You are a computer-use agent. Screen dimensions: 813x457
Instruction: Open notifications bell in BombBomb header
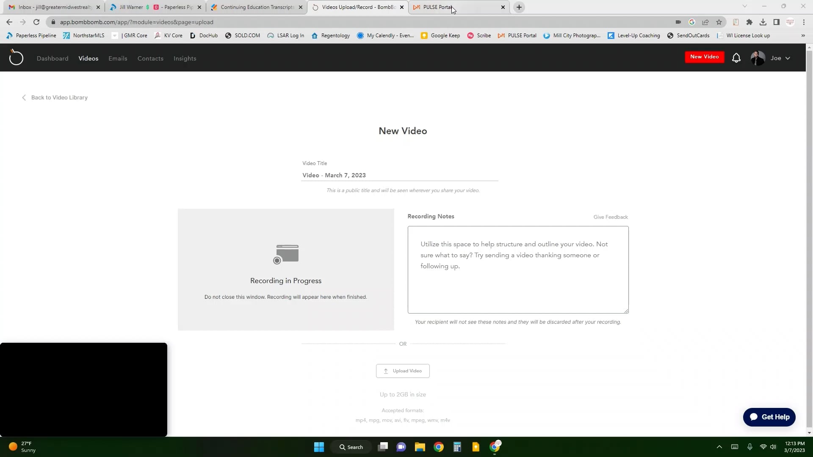736,58
